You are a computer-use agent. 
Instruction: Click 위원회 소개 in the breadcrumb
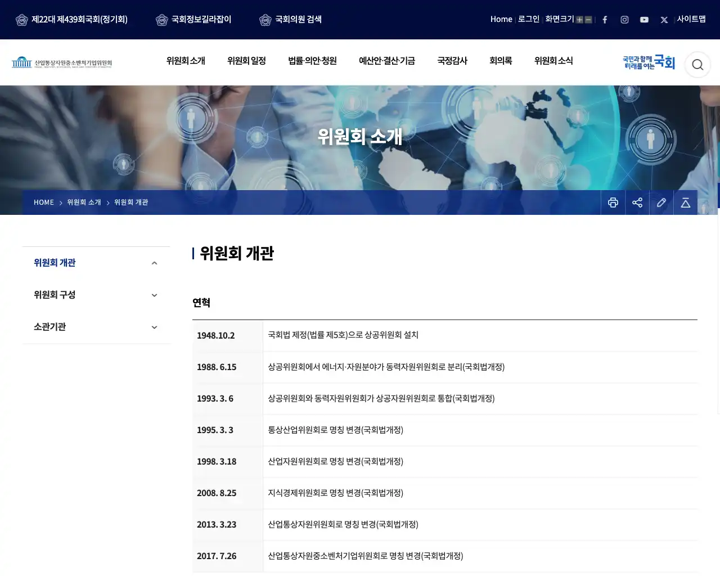click(x=84, y=202)
